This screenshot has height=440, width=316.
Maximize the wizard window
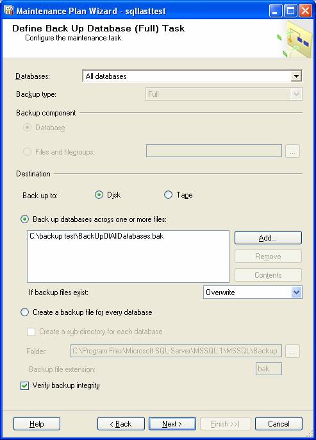click(x=290, y=11)
